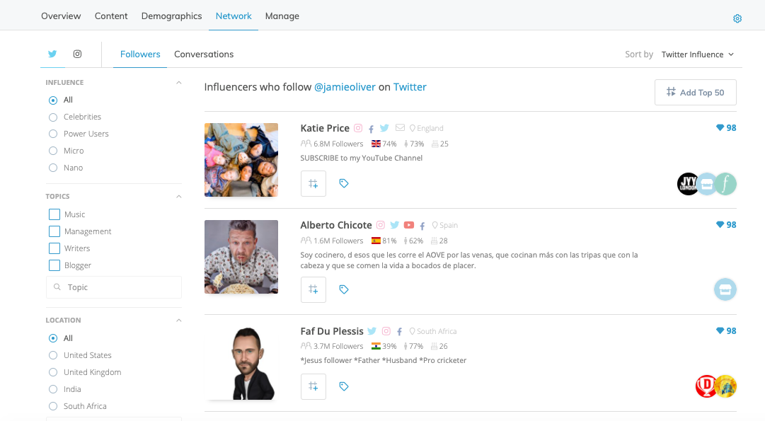Open the settings gear icon
This screenshot has width=765, height=421.
point(737,18)
